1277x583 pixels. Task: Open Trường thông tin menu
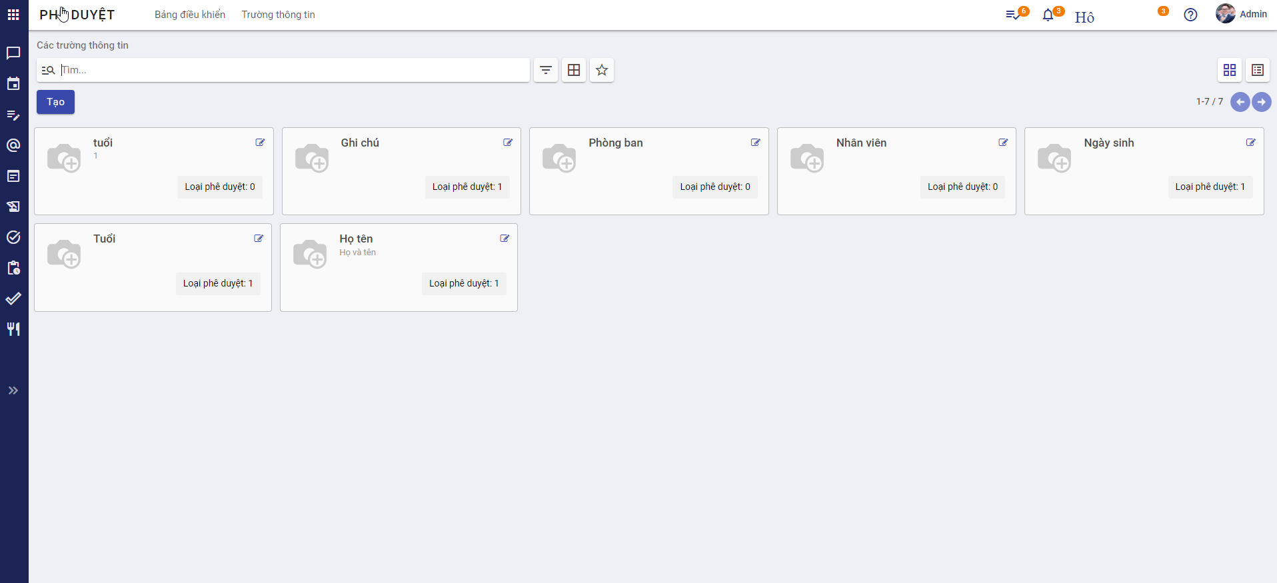click(278, 15)
